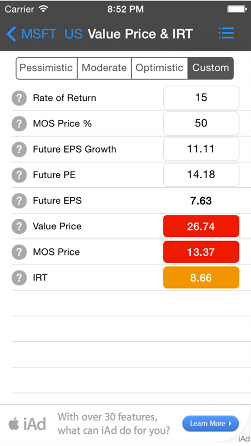Choose the Optimistic scenario tab
This screenshot has height=446, width=251.
click(159, 68)
